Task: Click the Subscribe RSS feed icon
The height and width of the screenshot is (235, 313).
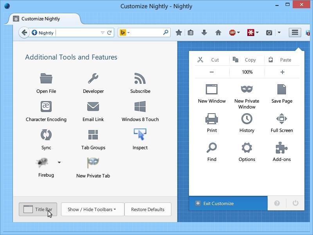Action: click(140, 78)
